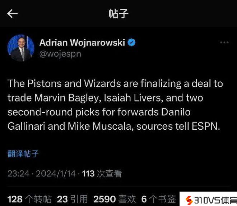Tap the blue verified badge
The width and height of the screenshot is (237, 206).
click(131, 42)
